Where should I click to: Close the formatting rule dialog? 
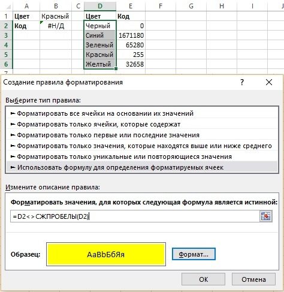(x=269, y=82)
